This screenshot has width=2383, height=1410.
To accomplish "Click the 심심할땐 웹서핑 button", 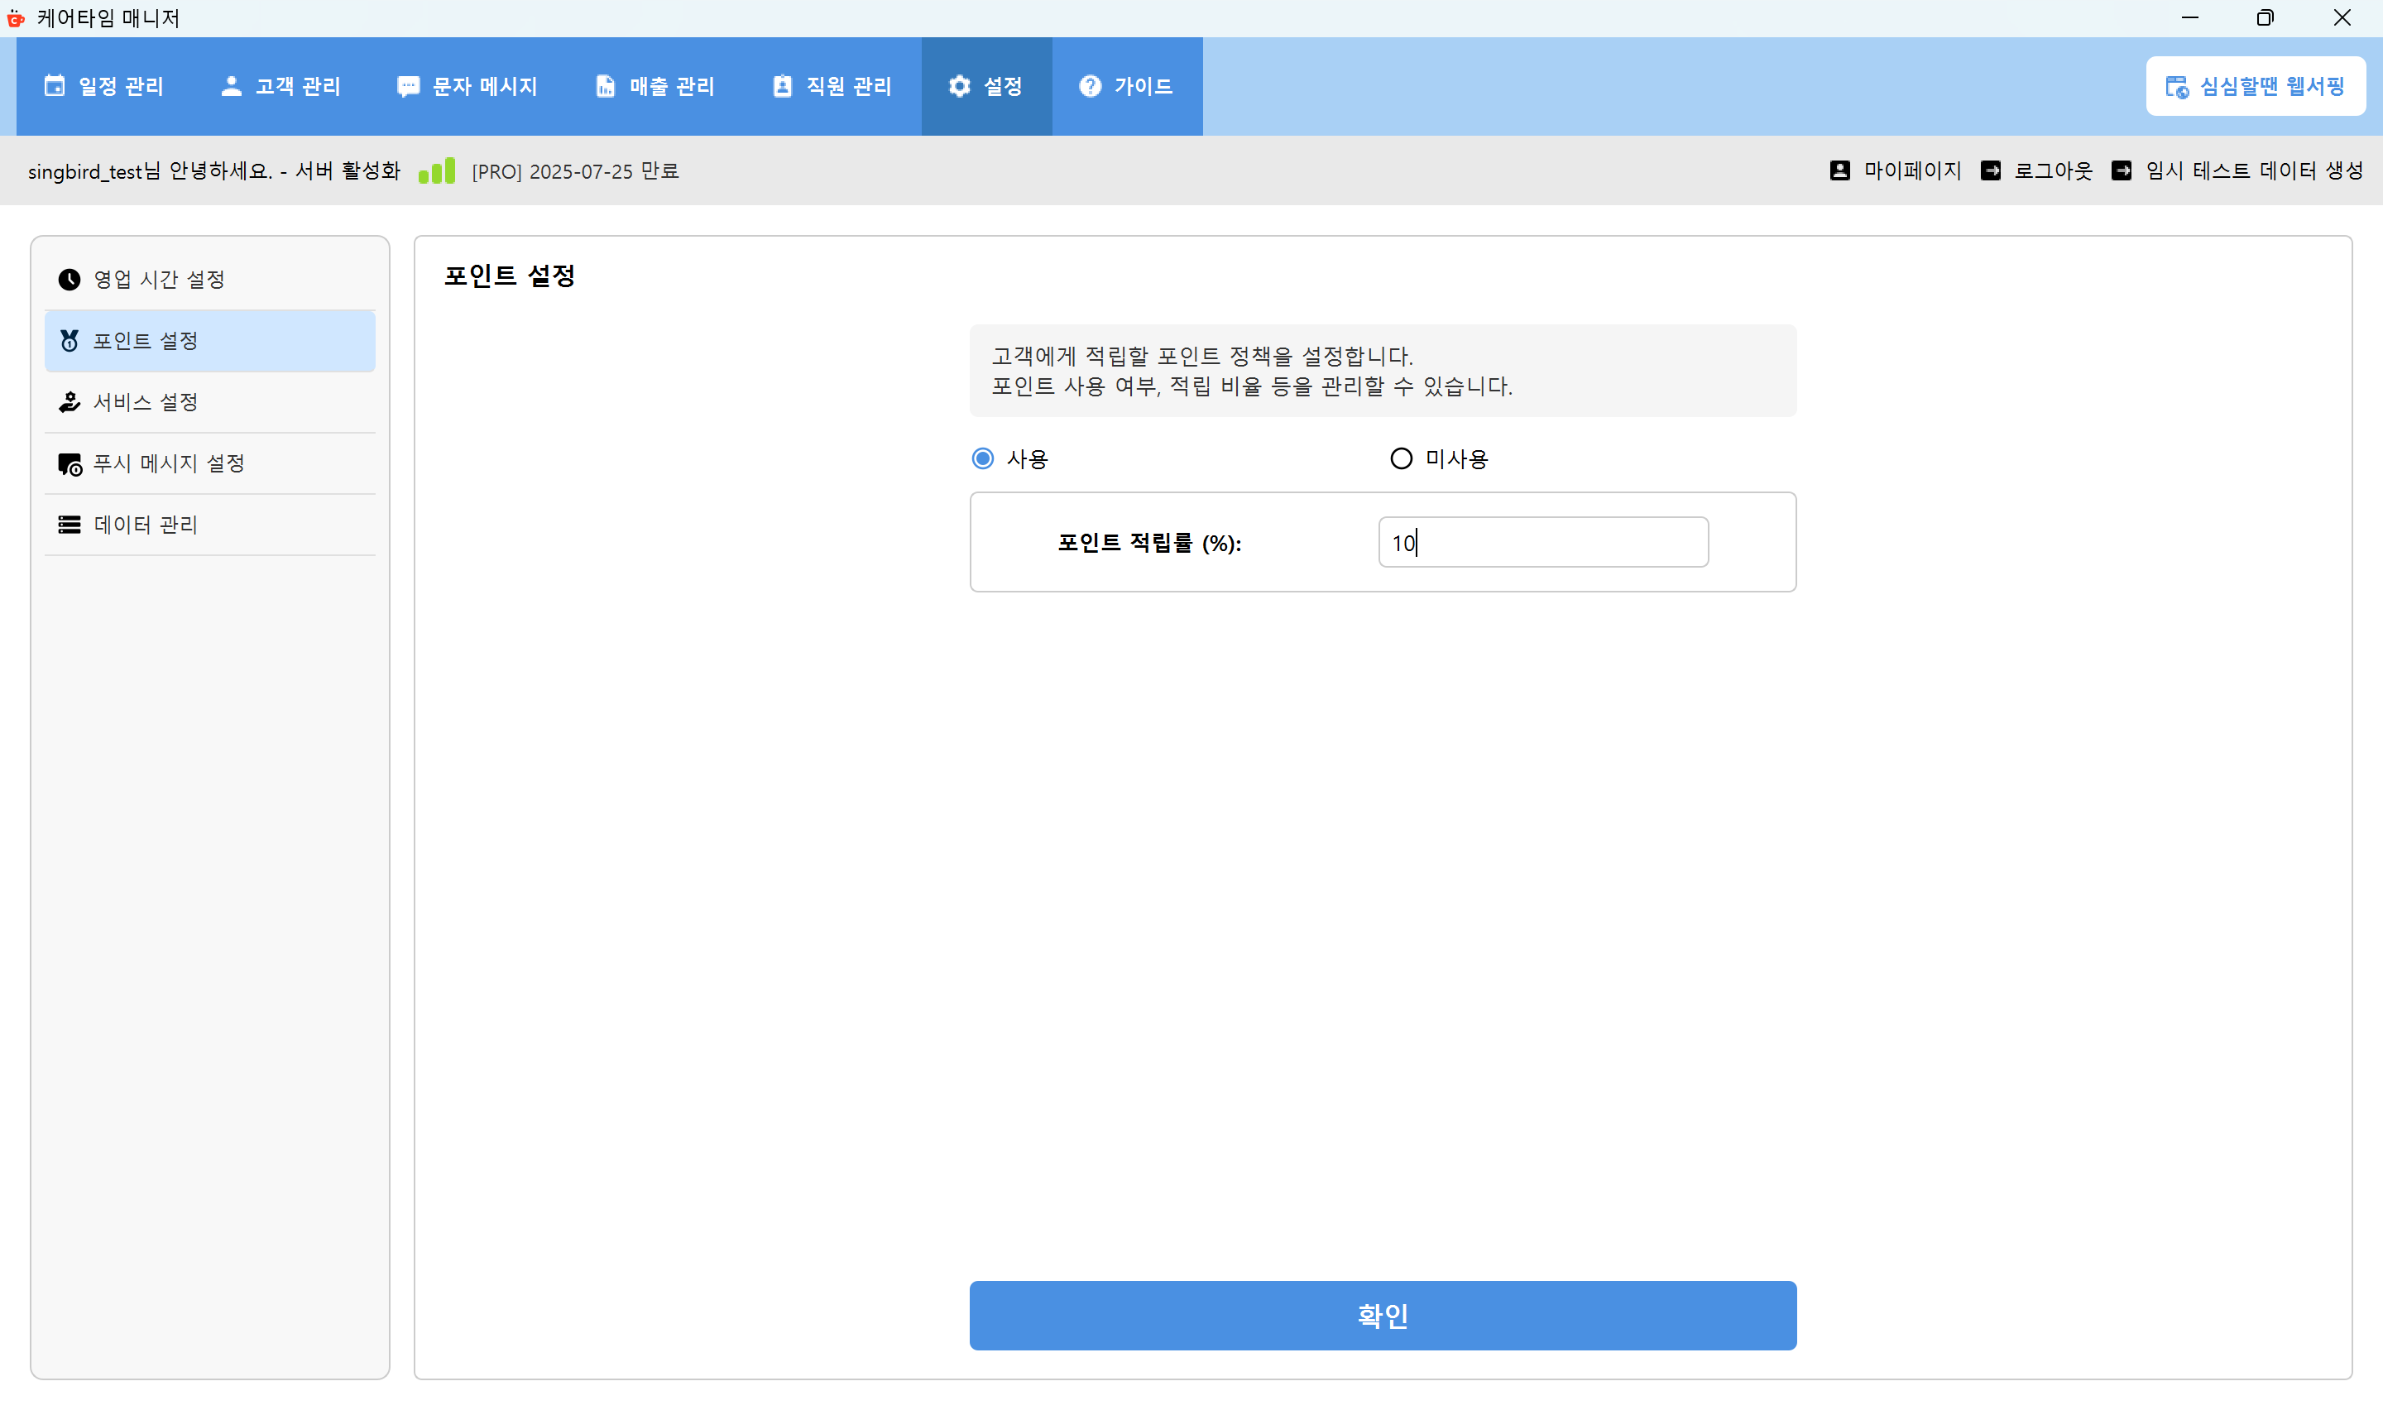I will point(2255,85).
